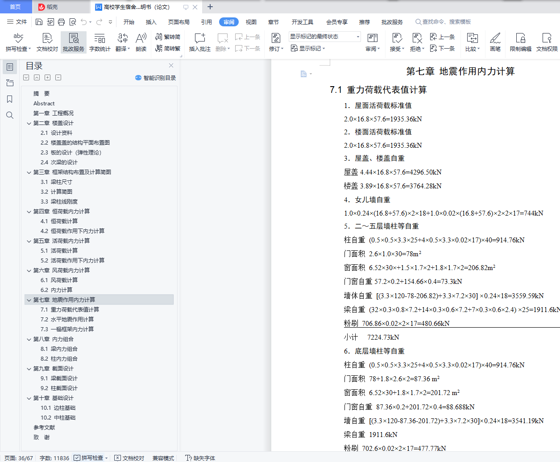Convert simplified to traditional (简转繁)
Viewport: 560px width, 462px height.
point(168,48)
